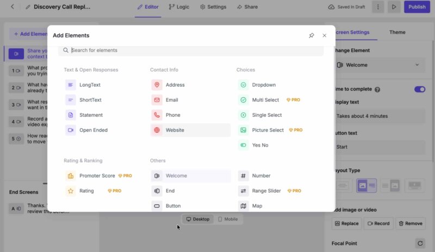
Task: Open the Share tab
Action: pos(247,7)
